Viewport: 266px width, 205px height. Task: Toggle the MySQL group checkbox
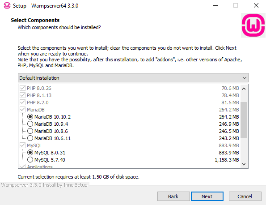tap(22, 145)
